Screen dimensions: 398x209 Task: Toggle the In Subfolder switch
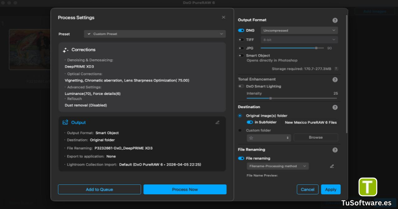pyautogui.click(x=250, y=122)
